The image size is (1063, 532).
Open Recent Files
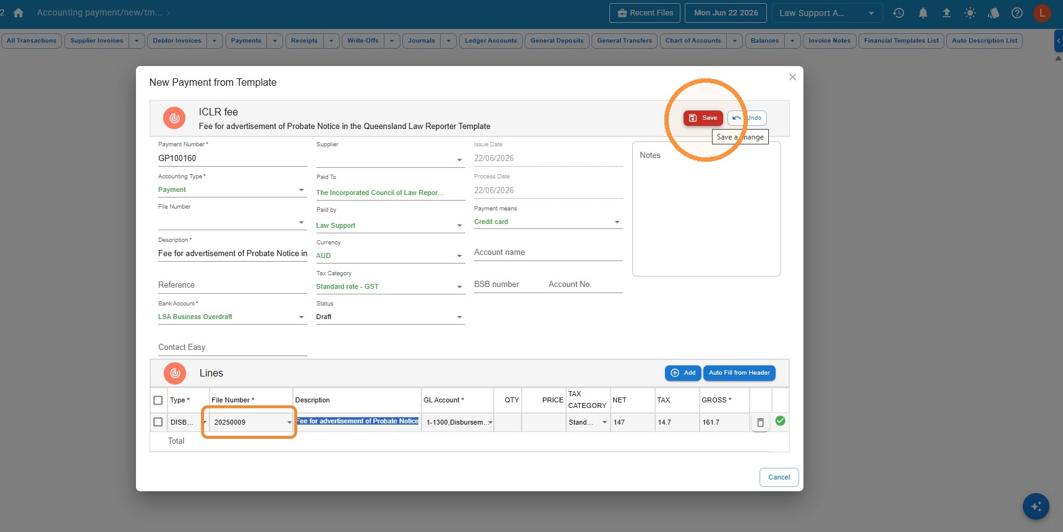point(645,13)
